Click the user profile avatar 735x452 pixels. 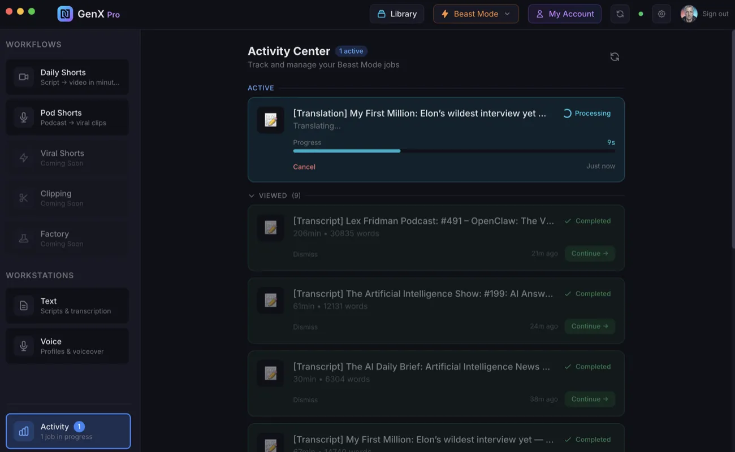pos(689,14)
